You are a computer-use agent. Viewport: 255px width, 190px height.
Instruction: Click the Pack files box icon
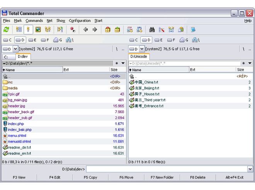(x=107, y=30)
